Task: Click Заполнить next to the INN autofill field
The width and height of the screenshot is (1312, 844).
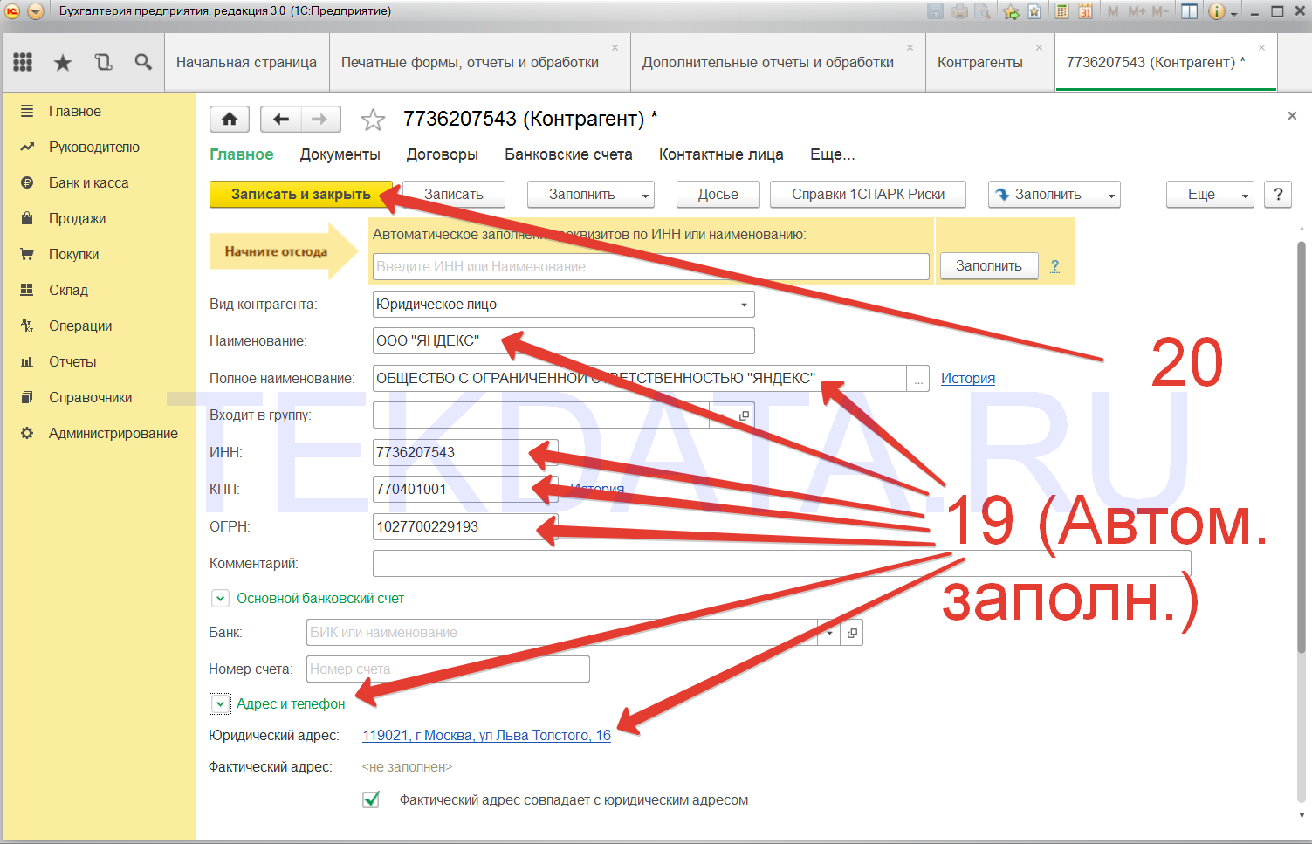Action: 989,266
